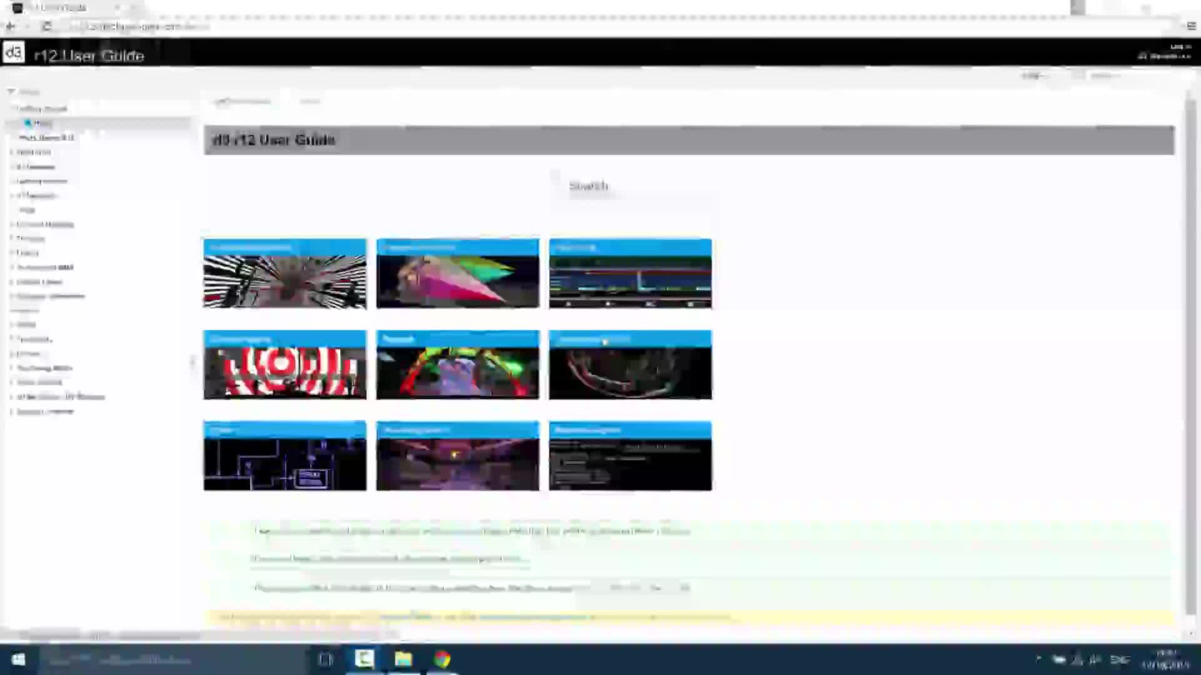Image resolution: width=1201 pixels, height=675 pixels.
Task: Reload the page with the browser refresh icon
Action: point(47,26)
